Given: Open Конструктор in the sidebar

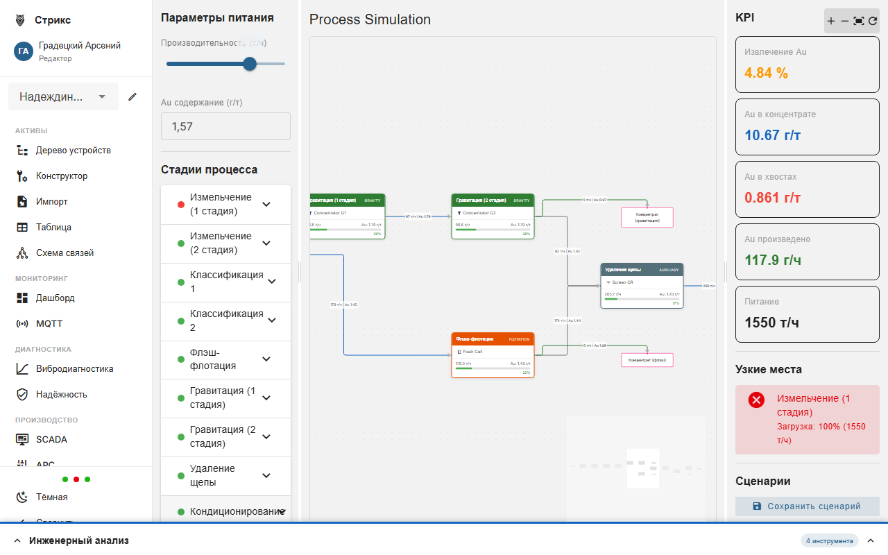Looking at the screenshot, I should (x=62, y=176).
